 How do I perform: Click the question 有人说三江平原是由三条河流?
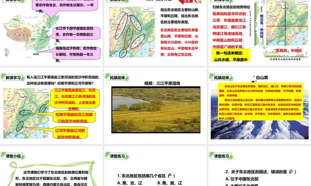[x=63, y=80]
